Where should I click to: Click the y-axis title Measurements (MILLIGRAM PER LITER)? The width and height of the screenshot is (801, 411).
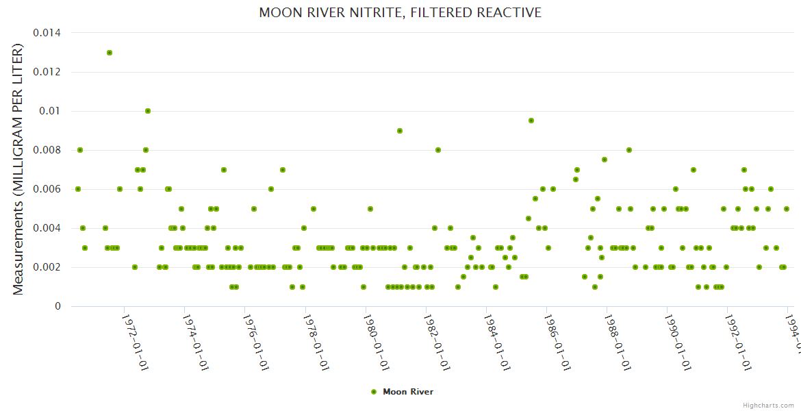pyautogui.click(x=18, y=169)
